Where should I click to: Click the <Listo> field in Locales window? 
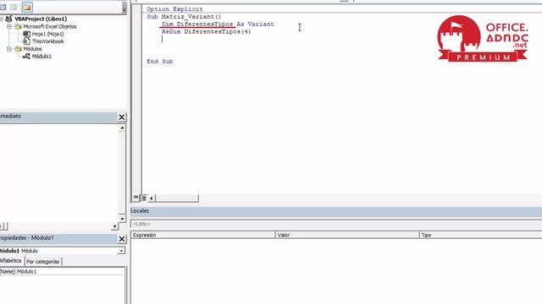[336, 224]
